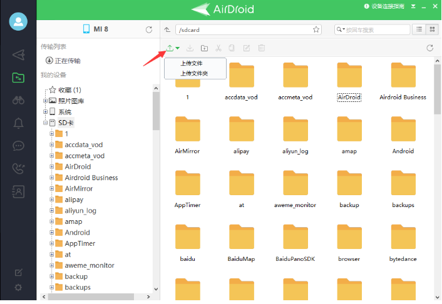Open the search options magnifier dropdown
This screenshot has width=442, height=304.
tap(341, 29)
